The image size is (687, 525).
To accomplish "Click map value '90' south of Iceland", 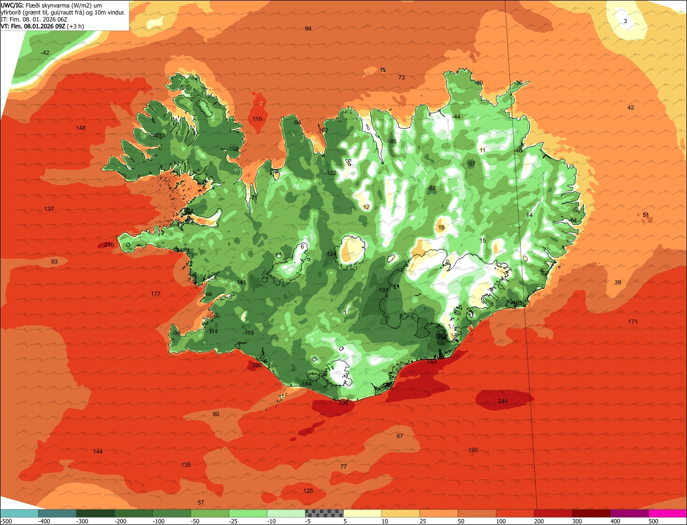I will [216, 414].
